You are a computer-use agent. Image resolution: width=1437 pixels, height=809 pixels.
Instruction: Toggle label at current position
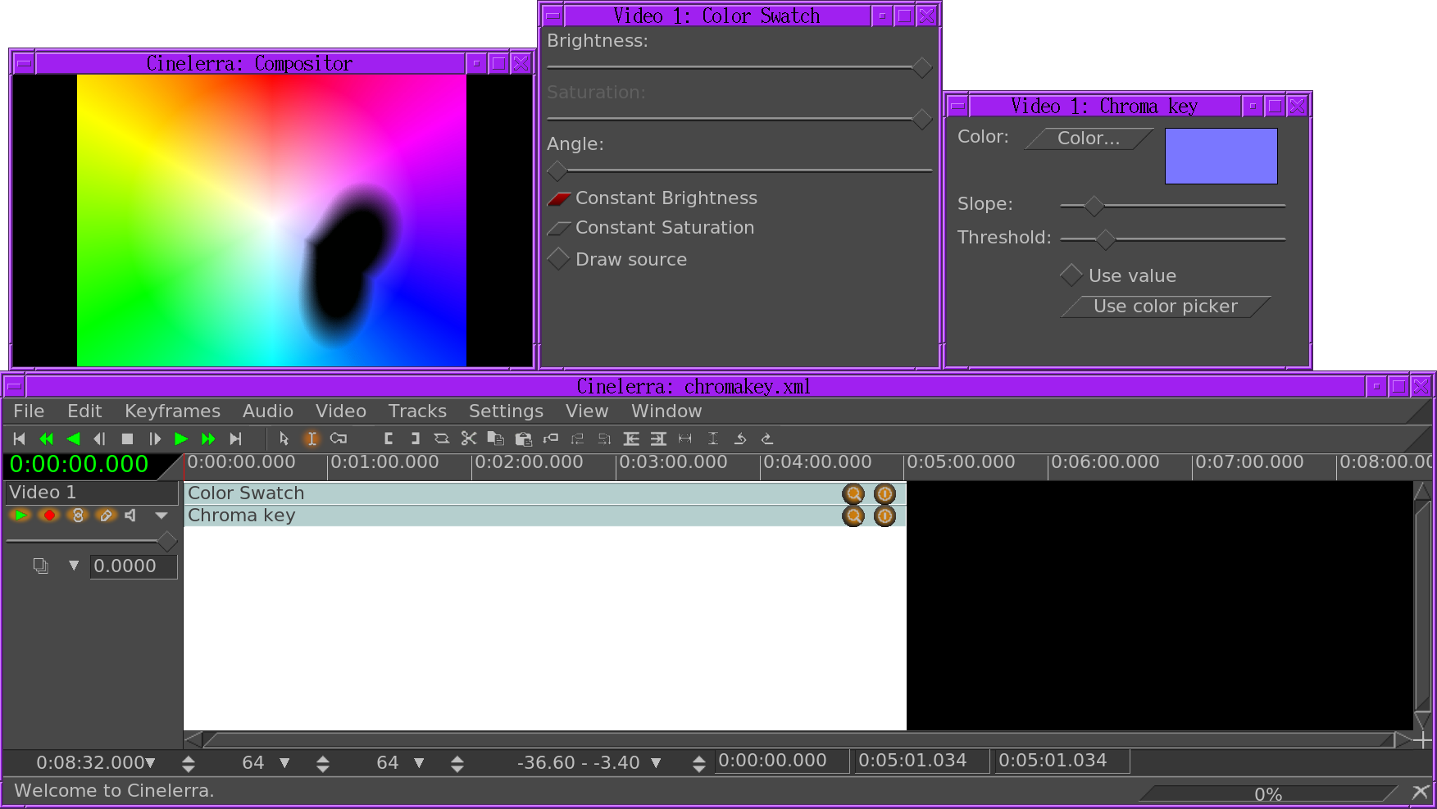click(550, 439)
